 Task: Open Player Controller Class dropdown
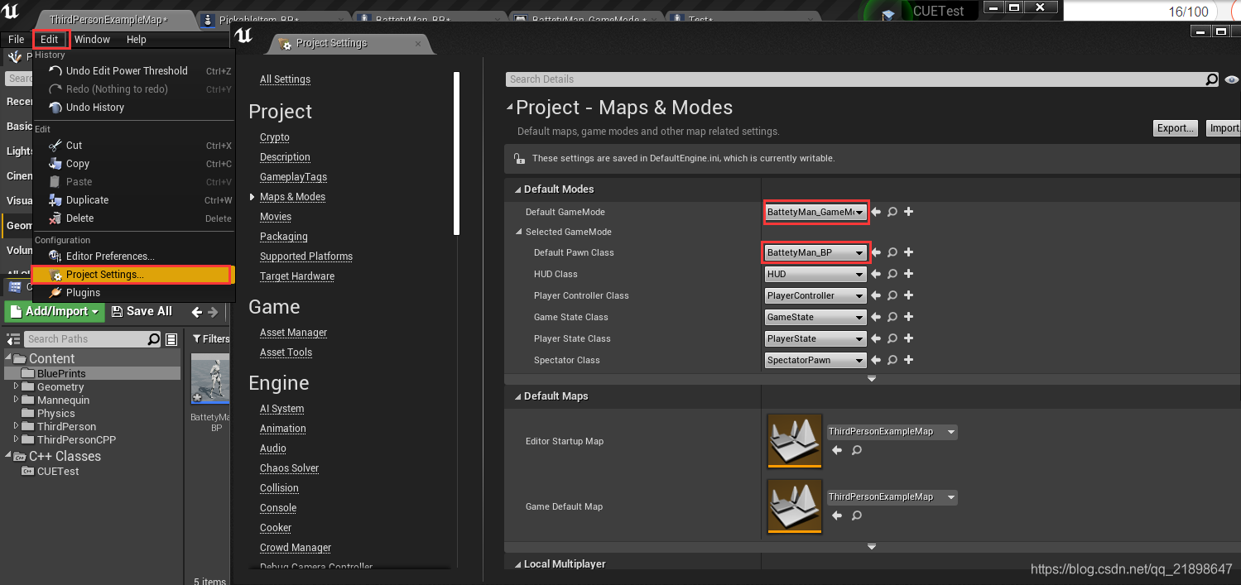(x=815, y=295)
